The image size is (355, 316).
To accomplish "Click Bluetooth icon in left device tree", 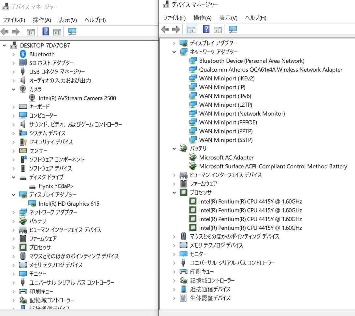I will pyautogui.click(x=23, y=54).
